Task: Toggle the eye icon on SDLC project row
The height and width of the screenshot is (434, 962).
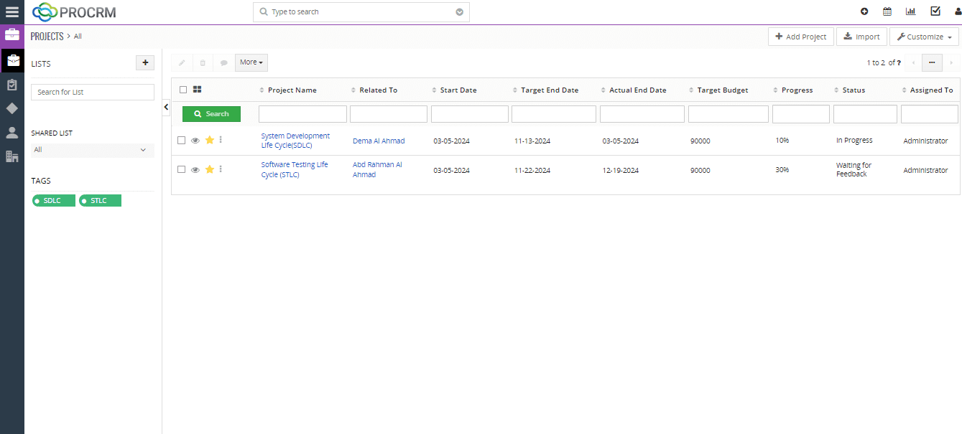Action: (195, 141)
